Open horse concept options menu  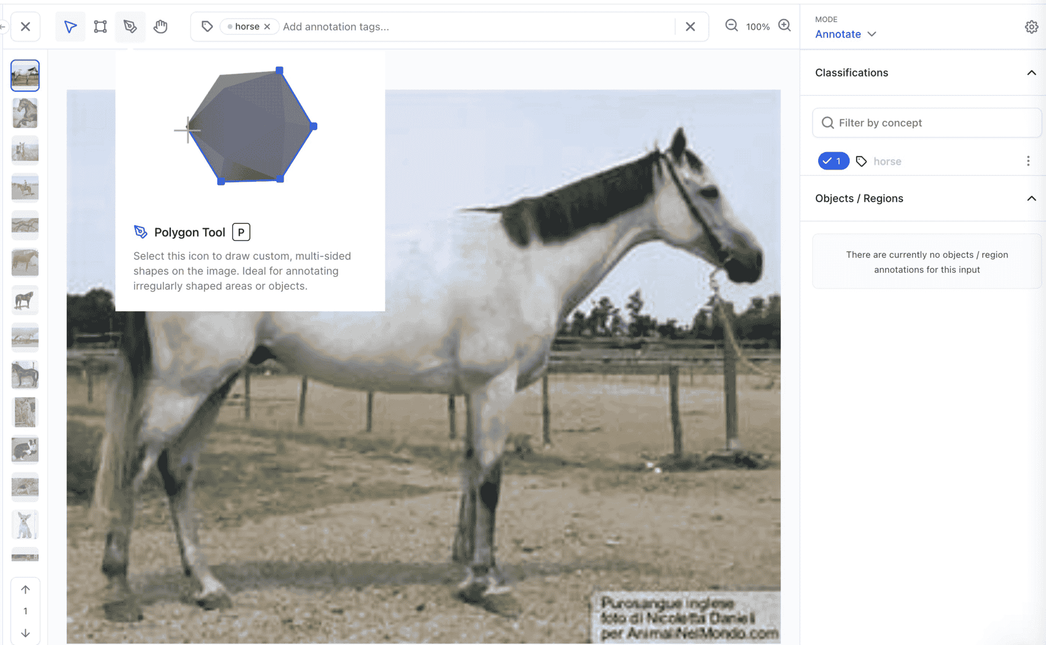pyautogui.click(x=1028, y=161)
